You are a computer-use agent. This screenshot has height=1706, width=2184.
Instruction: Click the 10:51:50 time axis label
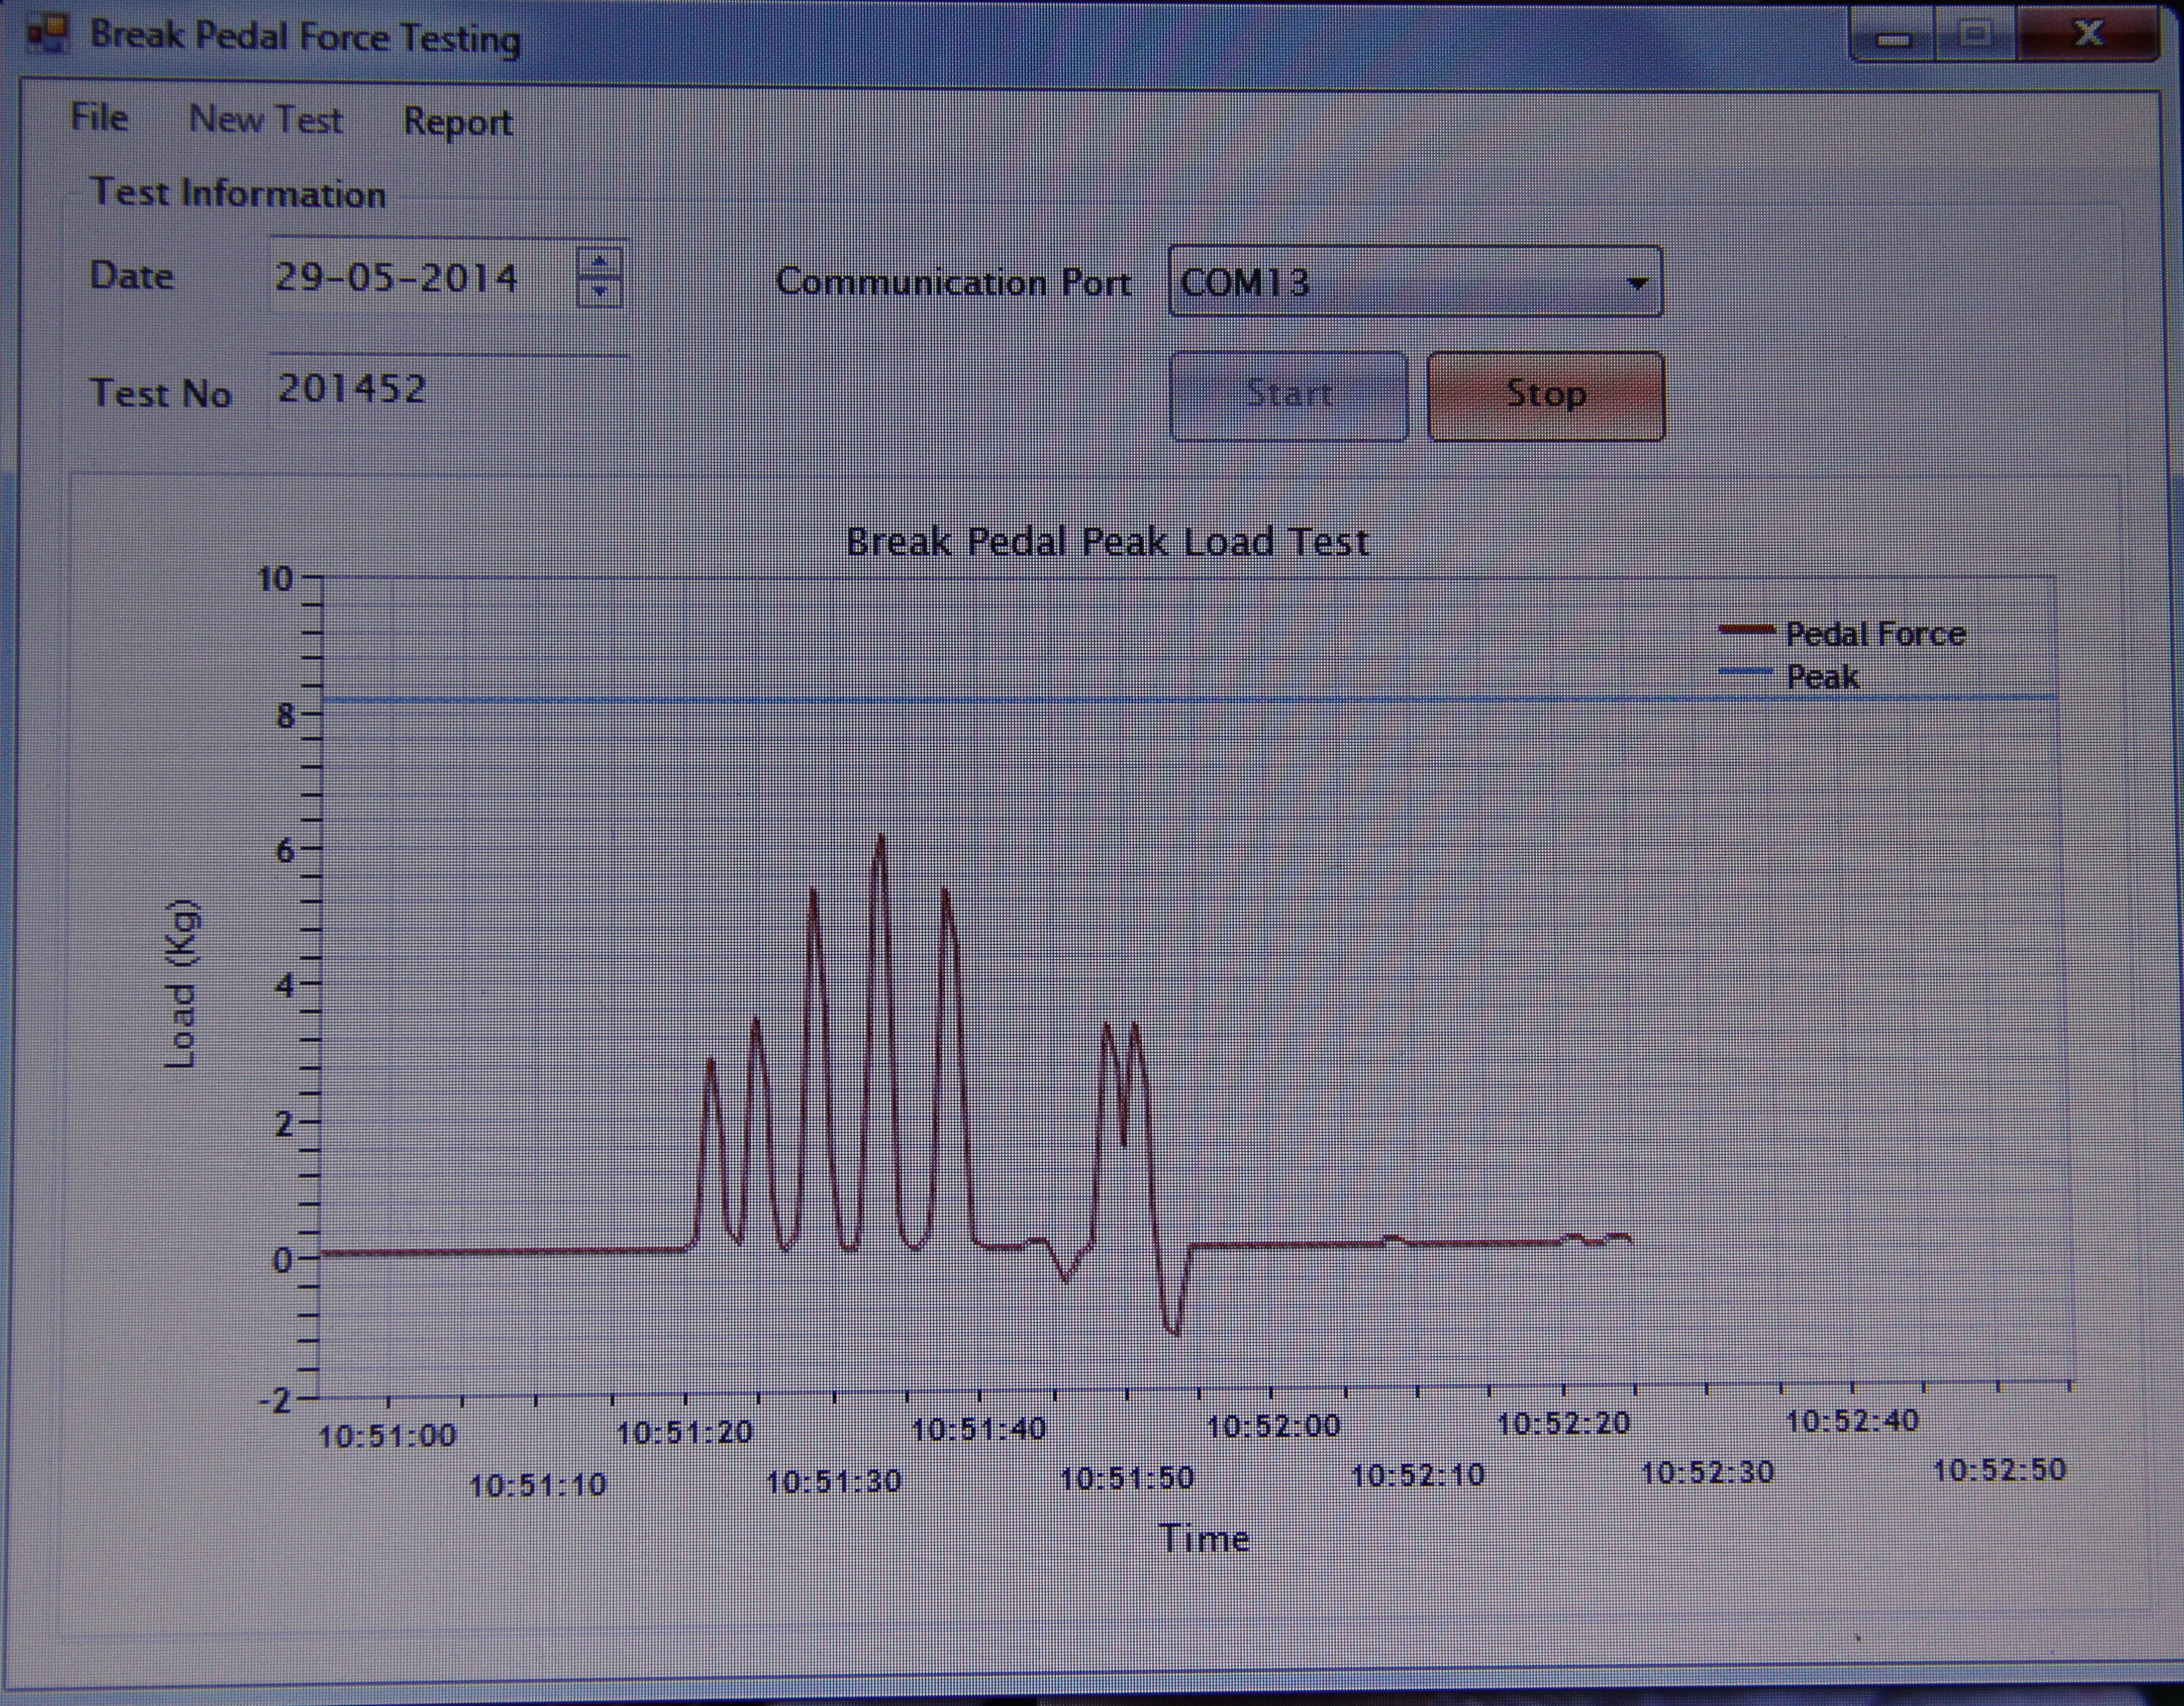1126,1477
